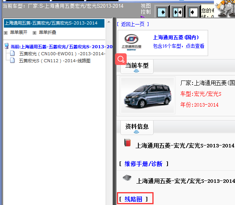Collapse menu via 菜单折叠 label
The width and height of the screenshot is (235, 205).
click(x=48, y=32)
